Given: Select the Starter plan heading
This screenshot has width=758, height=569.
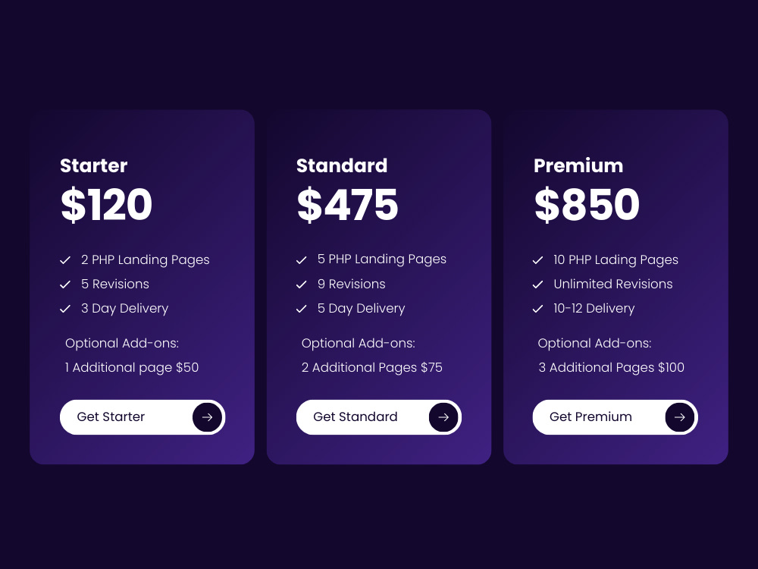Looking at the screenshot, I should point(94,165).
